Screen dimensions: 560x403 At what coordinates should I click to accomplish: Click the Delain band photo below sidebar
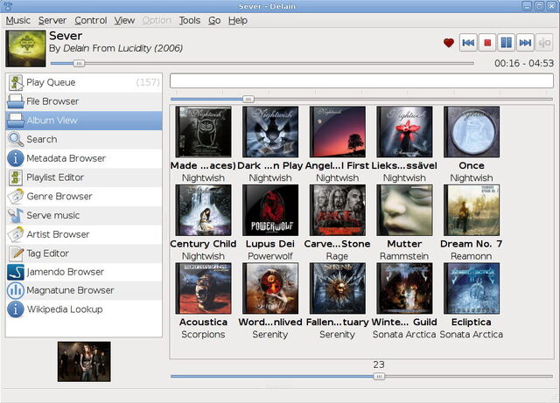click(x=84, y=362)
